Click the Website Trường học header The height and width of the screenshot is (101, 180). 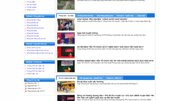click(x=39, y=62)
